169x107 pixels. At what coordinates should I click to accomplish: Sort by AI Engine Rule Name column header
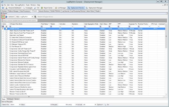click(x=25, y=24)
